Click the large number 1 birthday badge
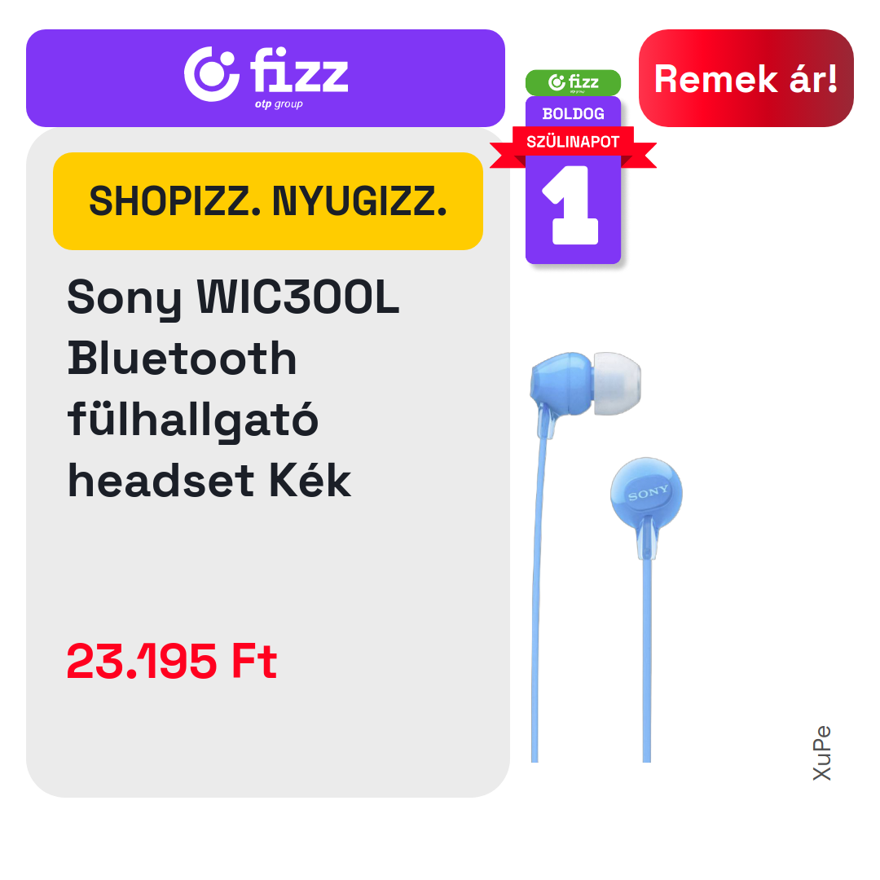880x880 pixels. click(573, 205)
